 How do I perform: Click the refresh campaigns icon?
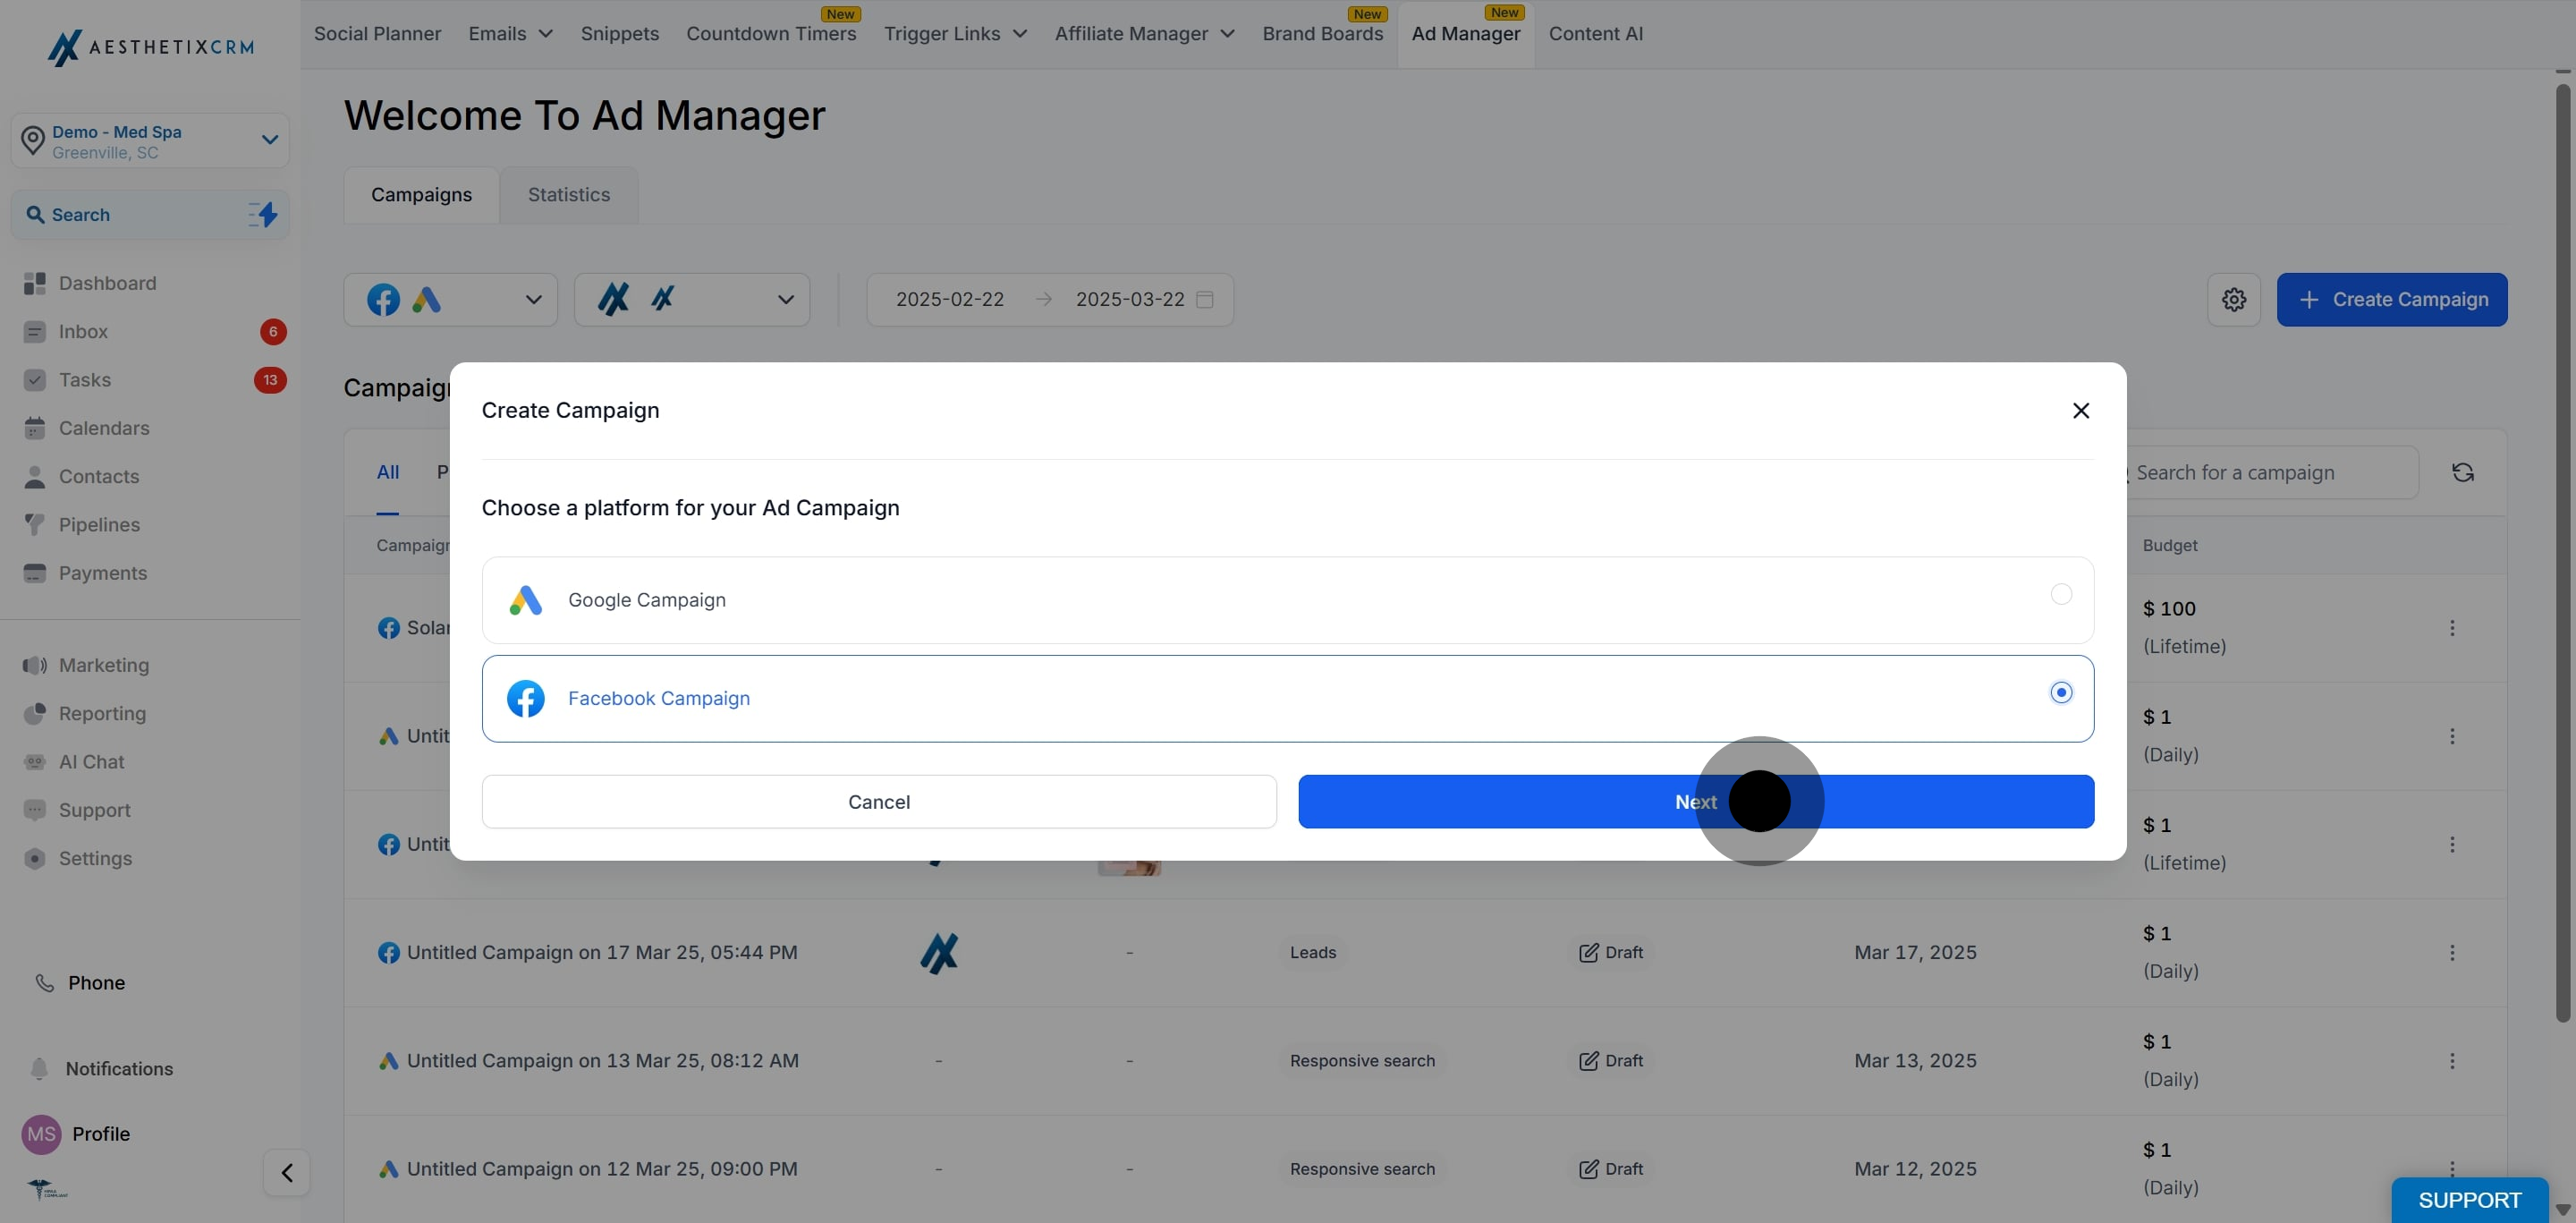coord(2462,473)
